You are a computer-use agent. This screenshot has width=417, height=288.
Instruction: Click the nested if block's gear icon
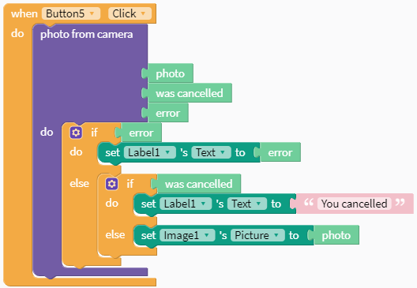111,184
